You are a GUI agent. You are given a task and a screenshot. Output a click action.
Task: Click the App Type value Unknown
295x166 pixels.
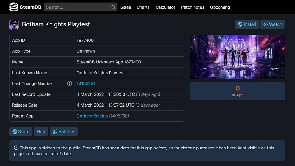pyautogui.click(x=86, y=51)
